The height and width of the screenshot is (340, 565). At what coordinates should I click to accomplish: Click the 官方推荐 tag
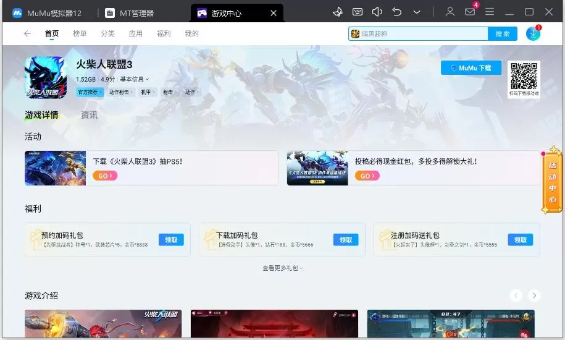pyautogui.click(x=90, y=92)
